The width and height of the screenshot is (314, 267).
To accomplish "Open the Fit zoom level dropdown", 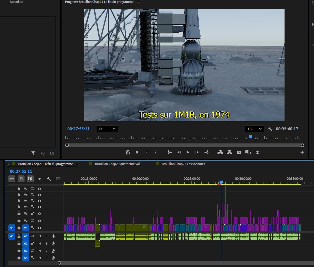I will [x=107, y=129].
